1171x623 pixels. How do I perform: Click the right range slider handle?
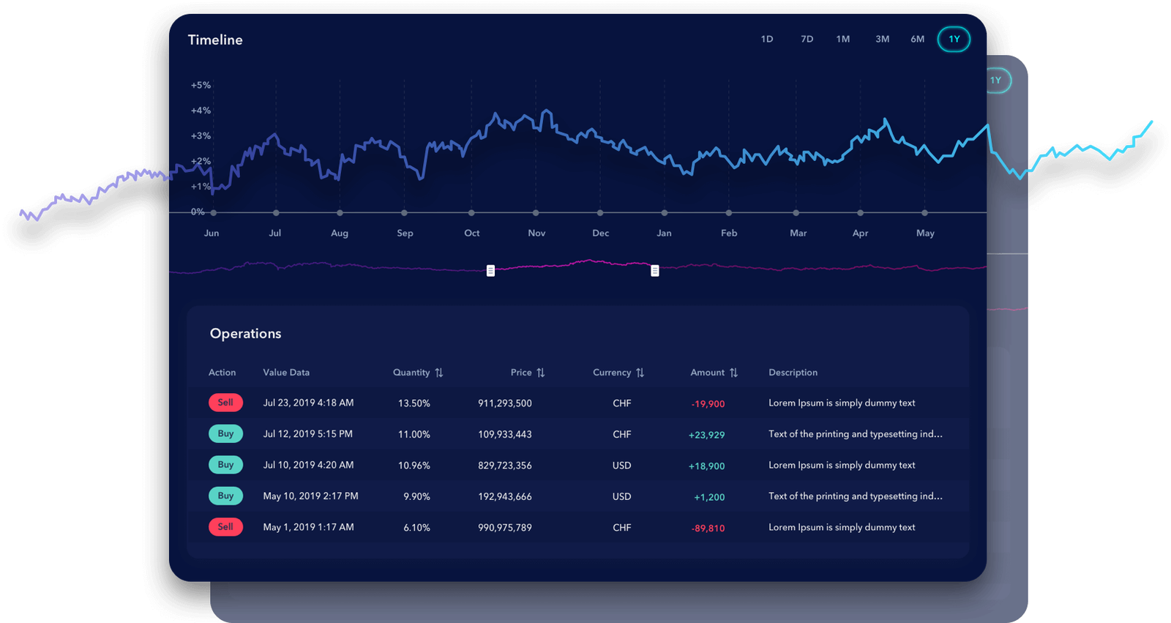[x=655, y=271]
